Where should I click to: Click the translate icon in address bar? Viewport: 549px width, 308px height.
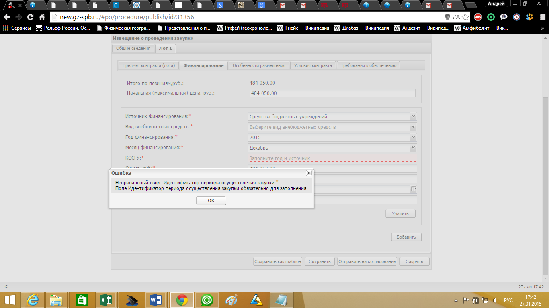click(x=456, y=17)
